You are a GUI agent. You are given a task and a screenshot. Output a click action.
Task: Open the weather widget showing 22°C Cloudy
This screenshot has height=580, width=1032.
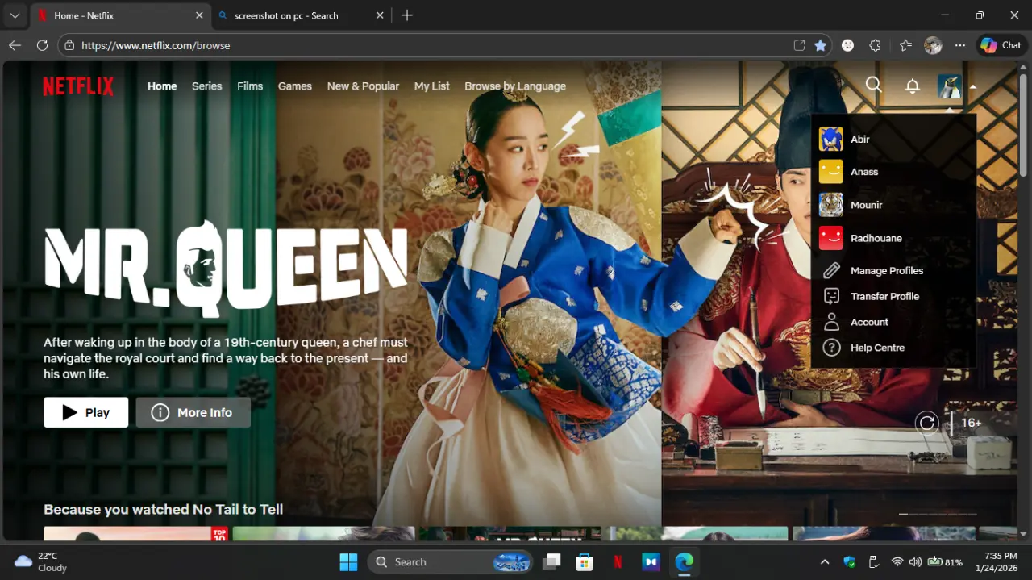click(40, 562)
